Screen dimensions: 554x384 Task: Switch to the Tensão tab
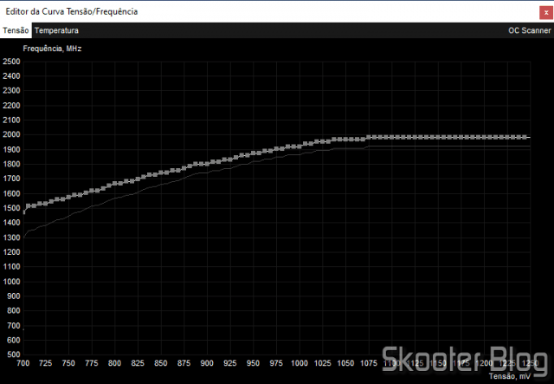pos(16,30)
